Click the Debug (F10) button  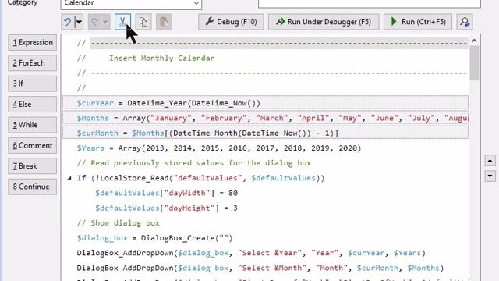231,22
